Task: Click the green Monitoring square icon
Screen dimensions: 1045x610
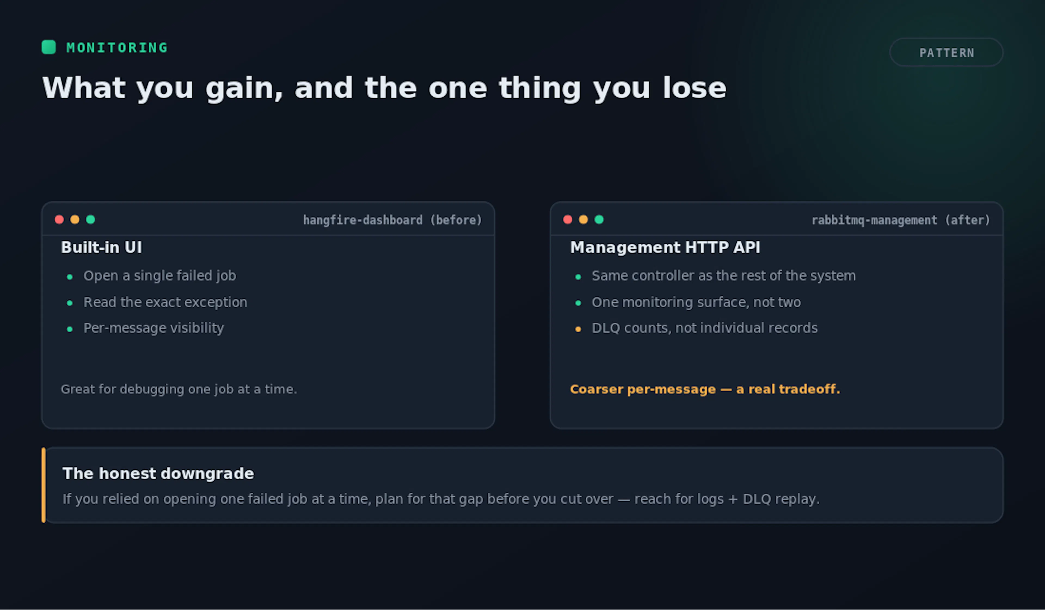Action: pyautogui.click(x=49, y=47)
